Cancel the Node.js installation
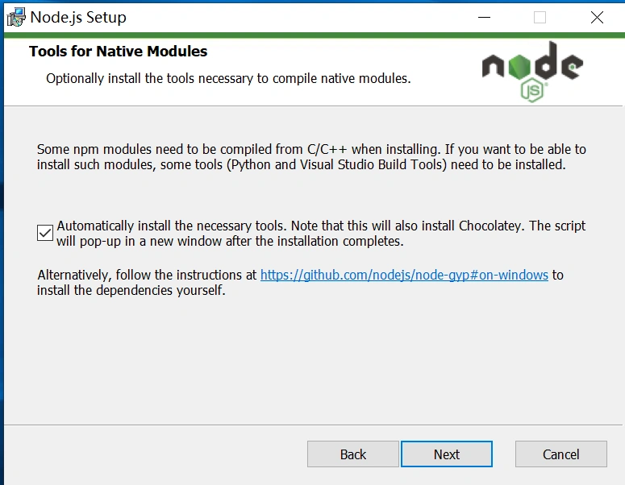This screenshot has height=485, width=625. (560, 454)
